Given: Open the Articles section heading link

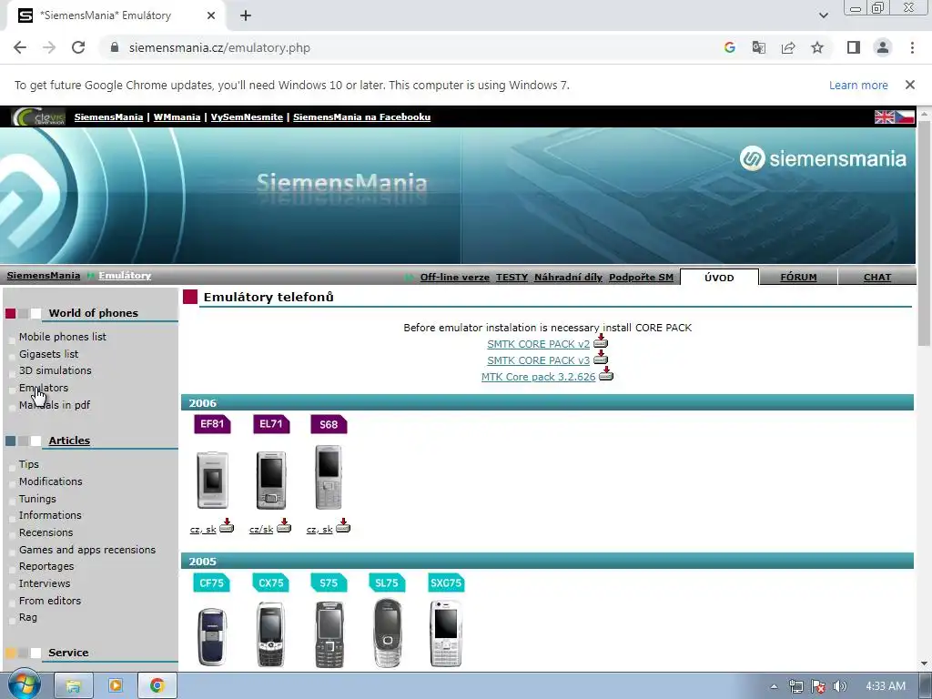Looking at the screenshot, I should pos(69,441).
